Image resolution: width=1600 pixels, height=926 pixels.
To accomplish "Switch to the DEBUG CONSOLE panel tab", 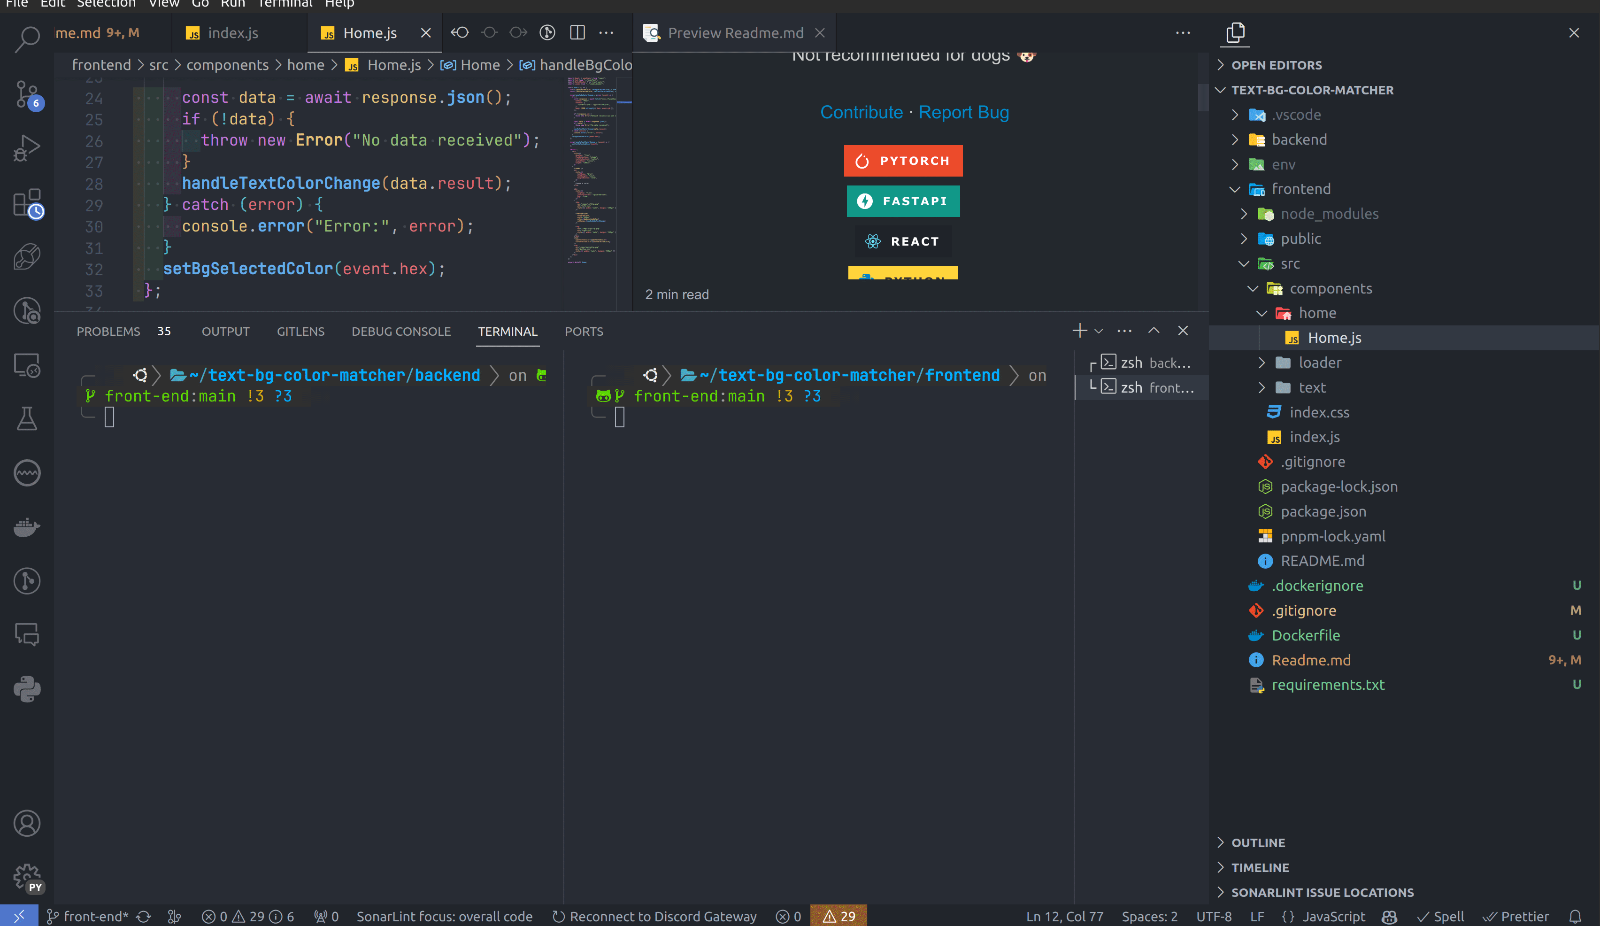I will [x=400, y=332].
